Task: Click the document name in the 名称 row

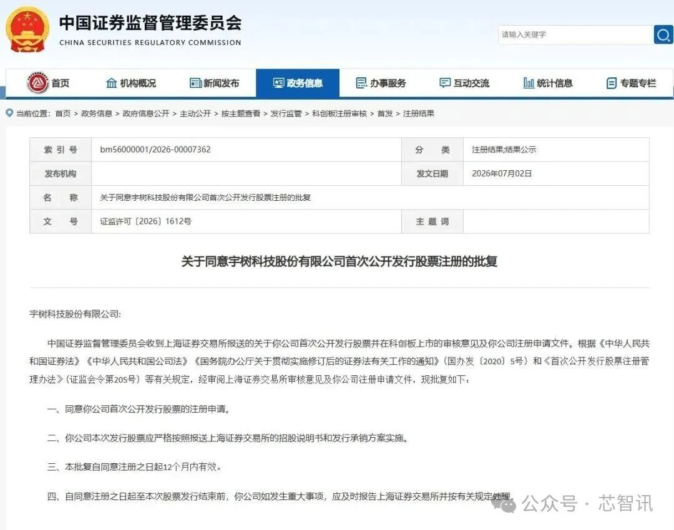Action: tap(205, 198)
